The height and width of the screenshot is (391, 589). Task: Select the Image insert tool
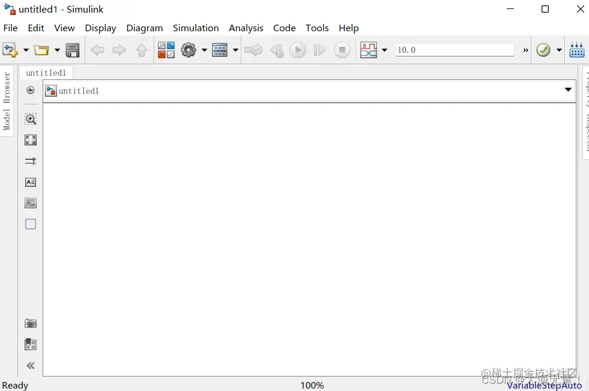31,203
